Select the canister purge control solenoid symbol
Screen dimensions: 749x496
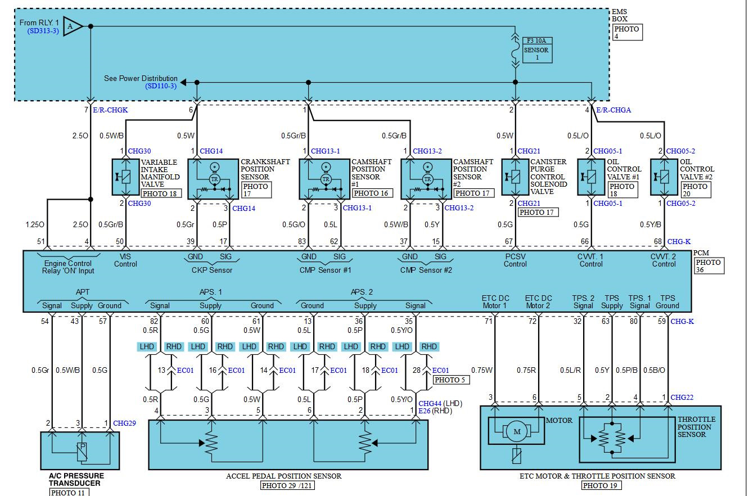point(515,178)
